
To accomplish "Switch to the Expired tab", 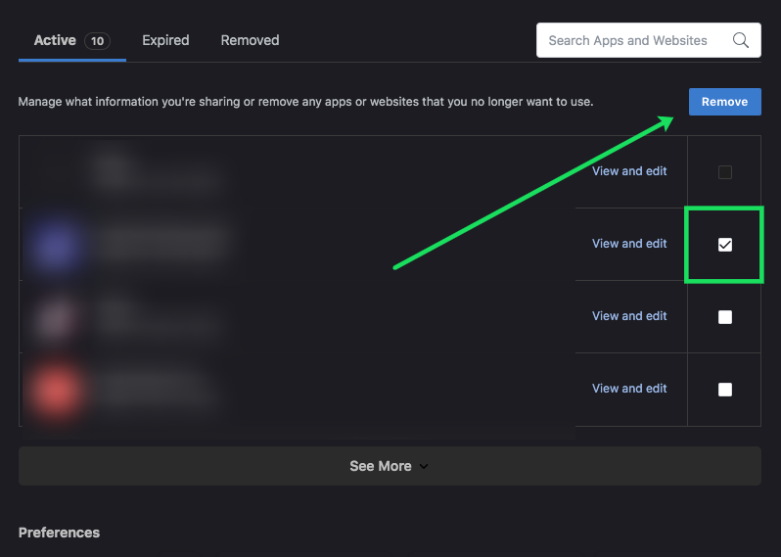I will [165, 40].
